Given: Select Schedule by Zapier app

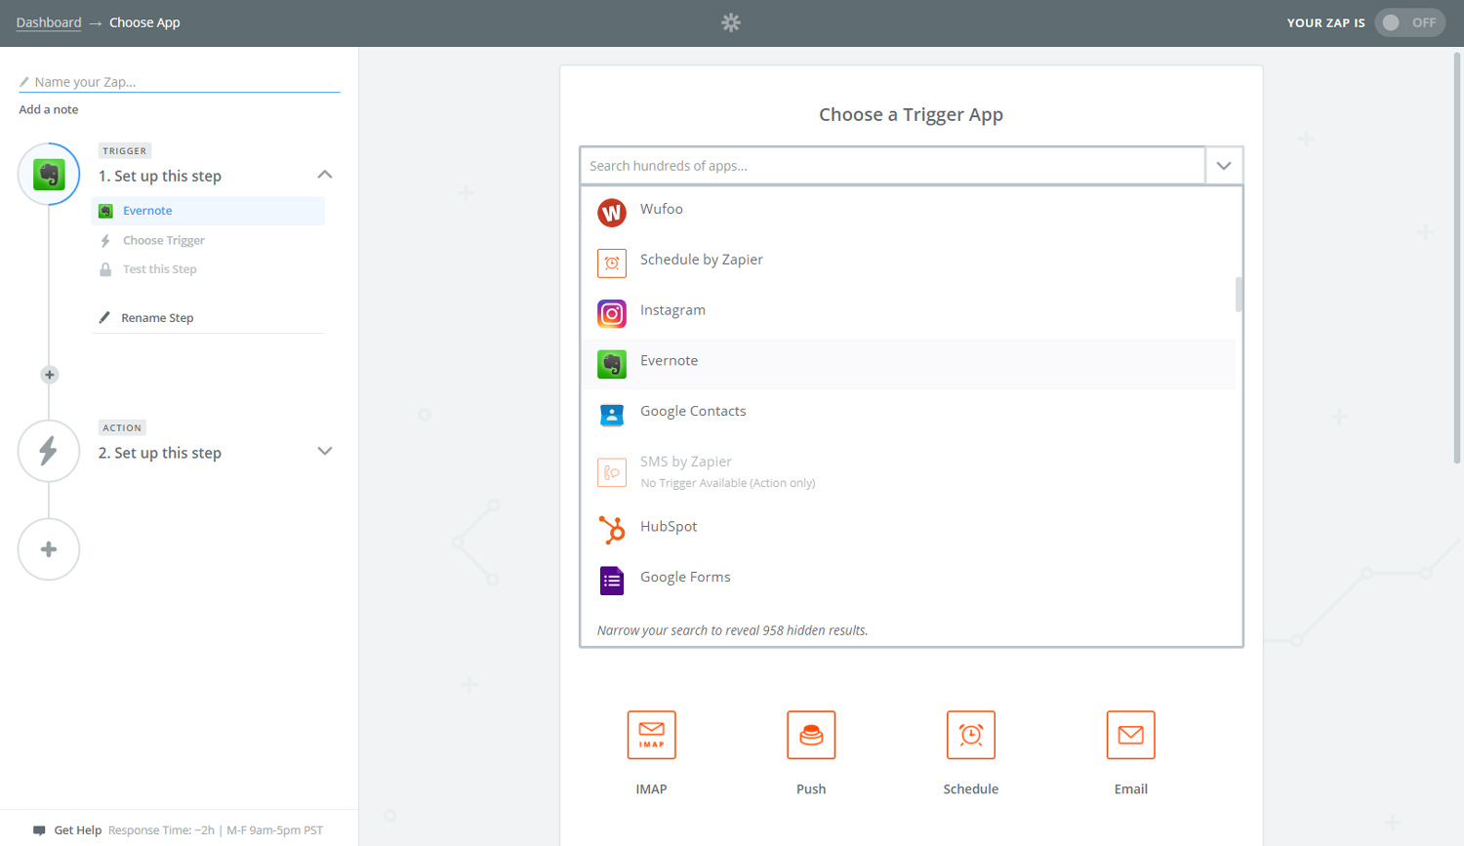Looking at the screenshot, I should [x=611, y=262].
